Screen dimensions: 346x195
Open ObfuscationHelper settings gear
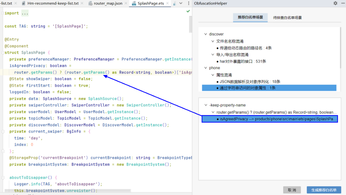tap(335, 3)
